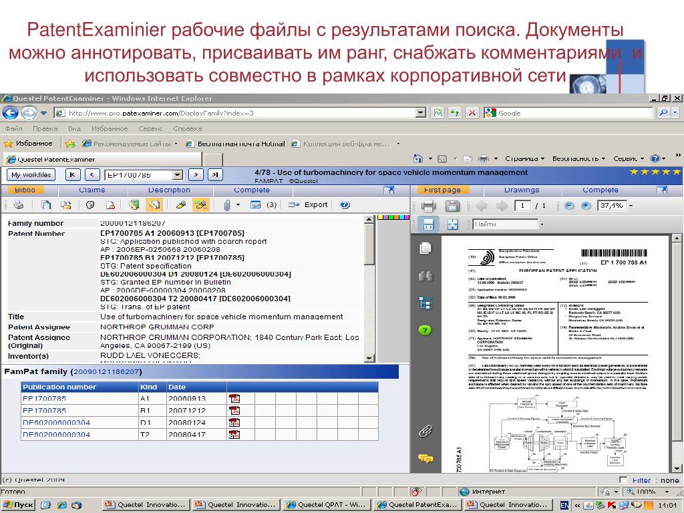The image size is (684, 513).
Task: Open EP1700785 A1 publication link
Action: 44,399
